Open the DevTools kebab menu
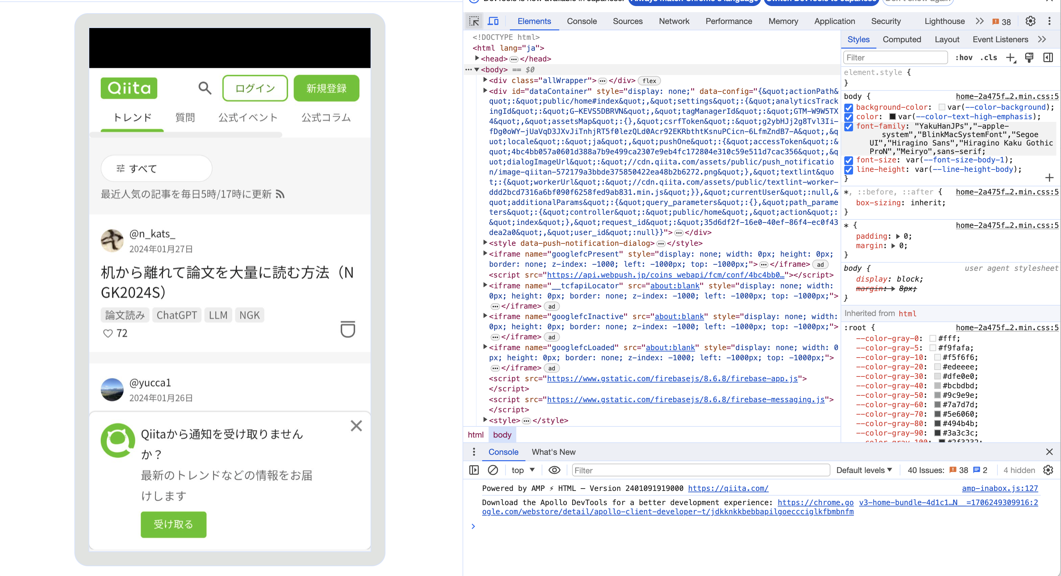Image resolution: width=1061 pixels, height=576 pixels. point(1049,21)
